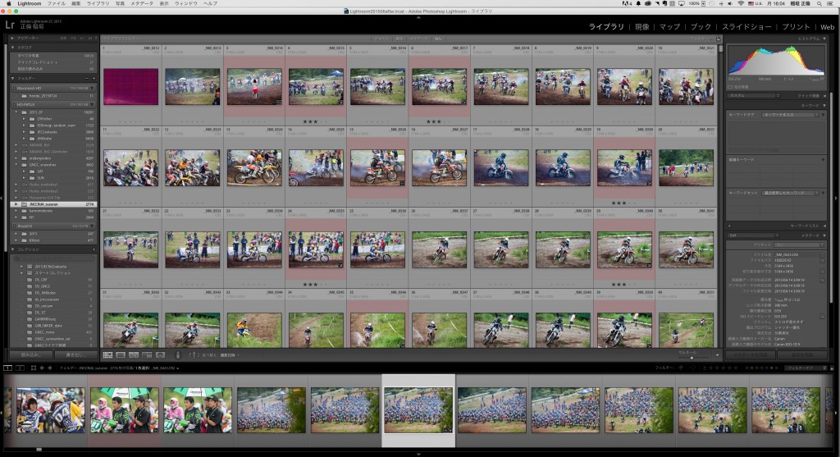Screen dimensions: 840x457
Task: Open second window display icon 2
Action: (x=20, y=368)
